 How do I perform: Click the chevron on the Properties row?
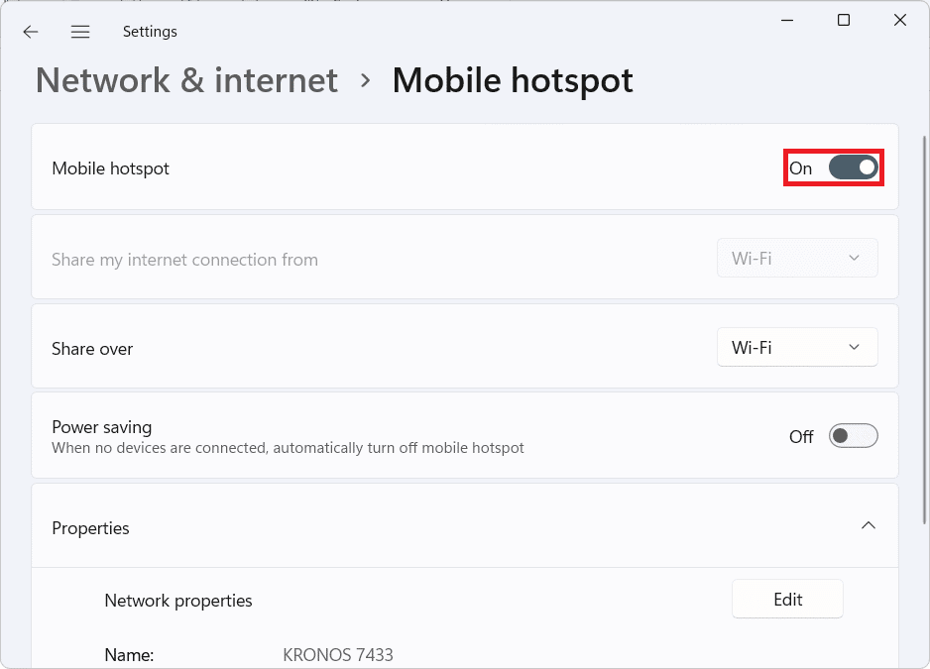pyautogui.click(x=869, y=526)
